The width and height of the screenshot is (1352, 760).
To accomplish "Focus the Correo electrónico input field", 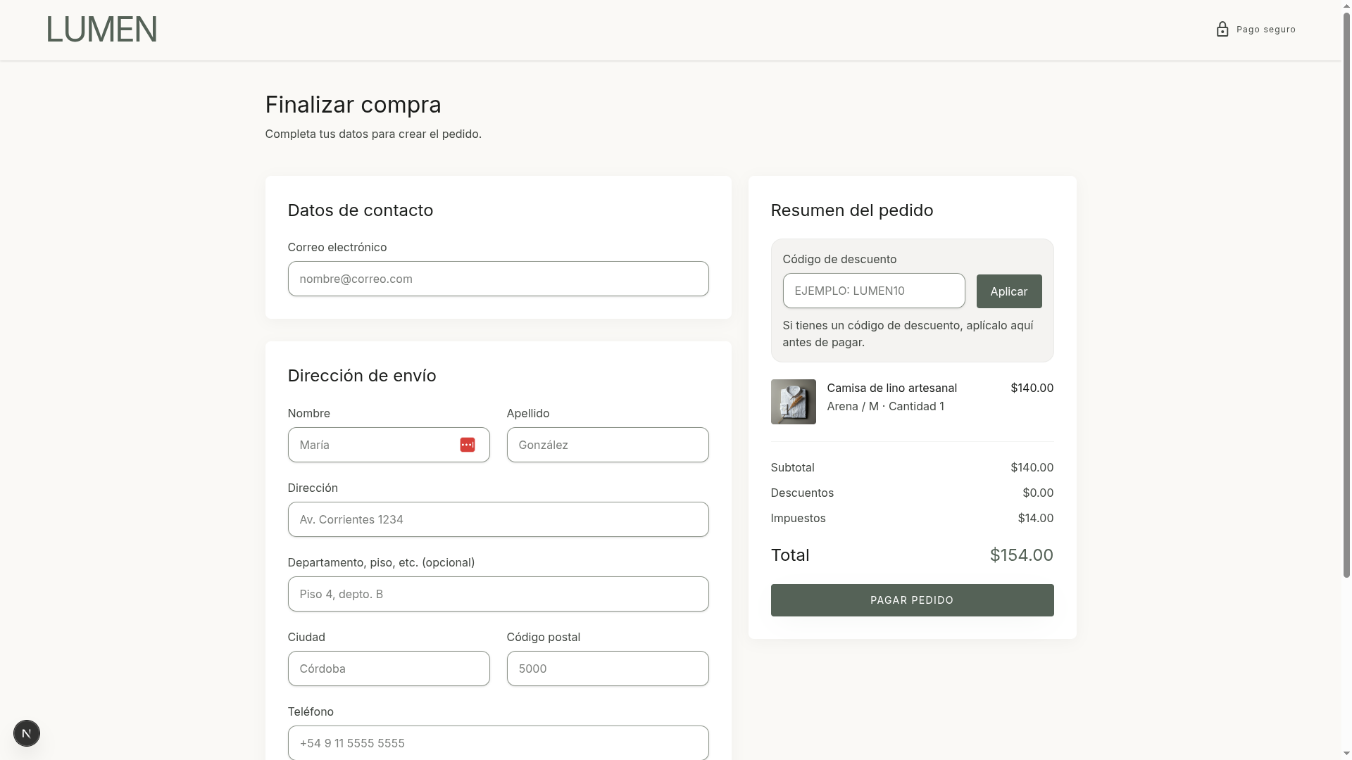I will pos(498,279).
